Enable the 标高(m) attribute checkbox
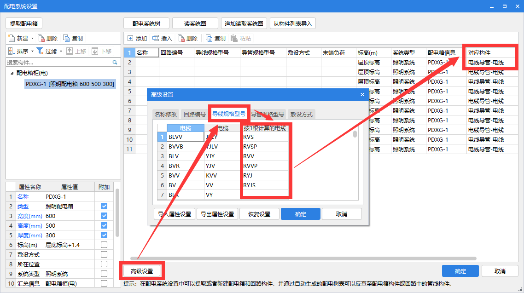This screenshot has width=524, height=293. [x=104, y=245]
